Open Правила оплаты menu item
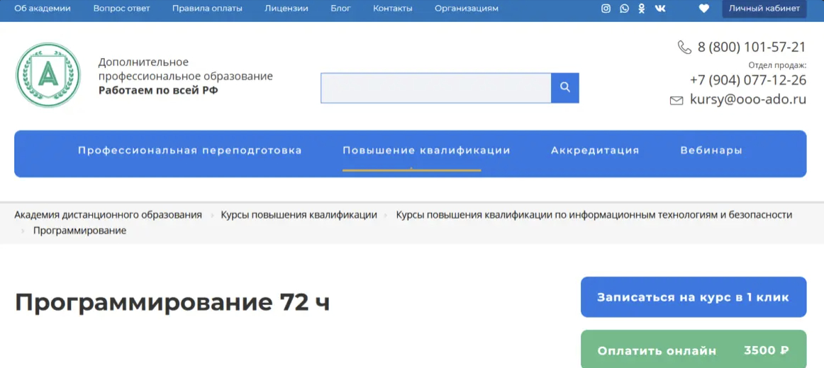Screen dimensions: 824x368 coord(207,8)
